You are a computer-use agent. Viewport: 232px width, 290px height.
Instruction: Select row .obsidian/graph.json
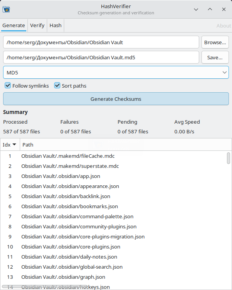click(x=114, y=277)
